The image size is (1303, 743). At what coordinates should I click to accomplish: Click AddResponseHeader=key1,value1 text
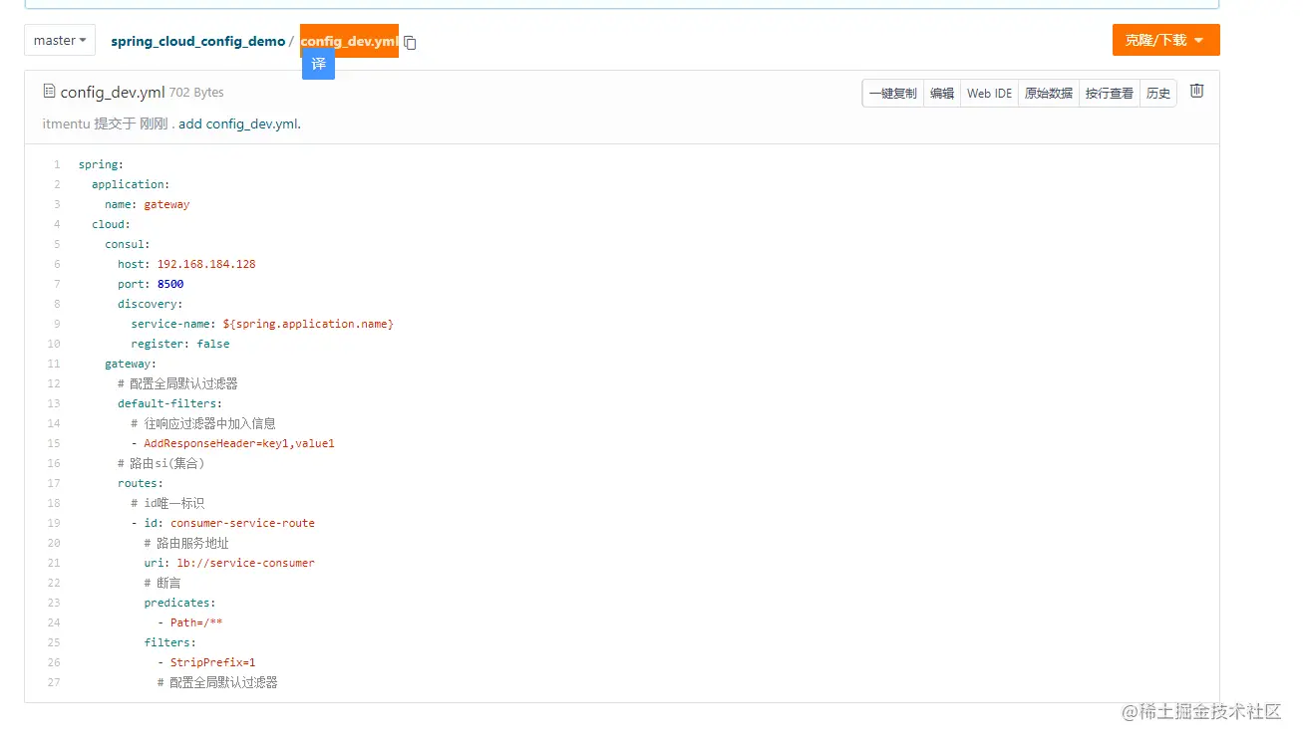pyautogui.click(x=239, y=443)
